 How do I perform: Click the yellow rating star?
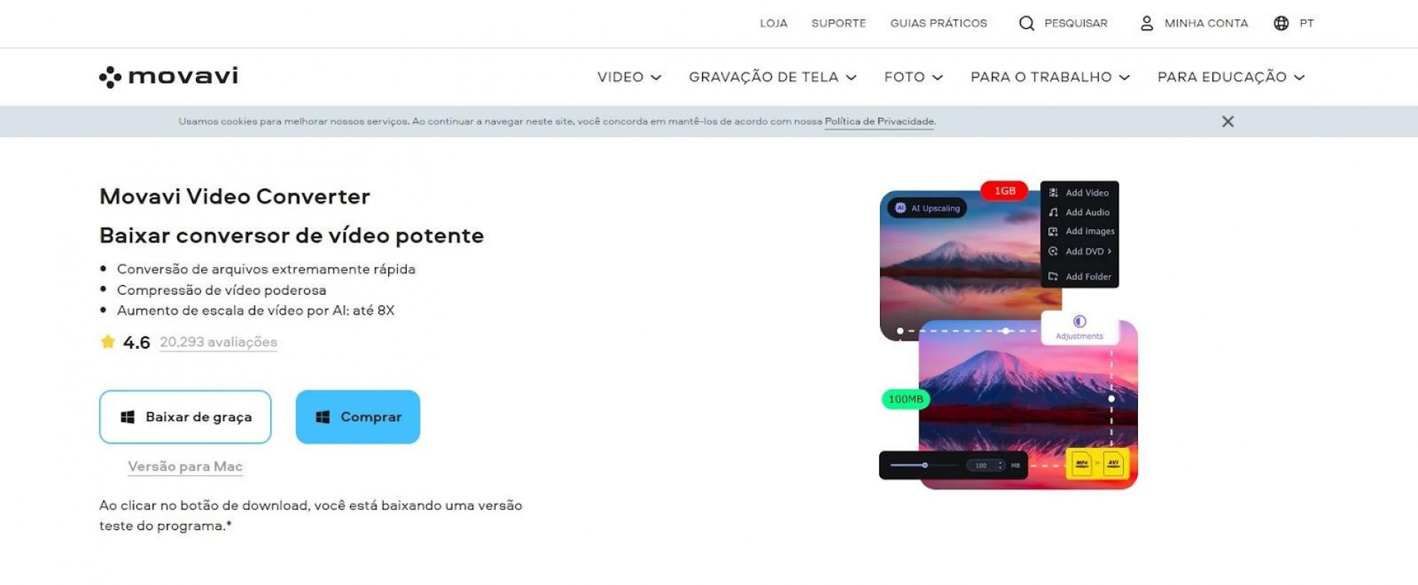point(108,342)
